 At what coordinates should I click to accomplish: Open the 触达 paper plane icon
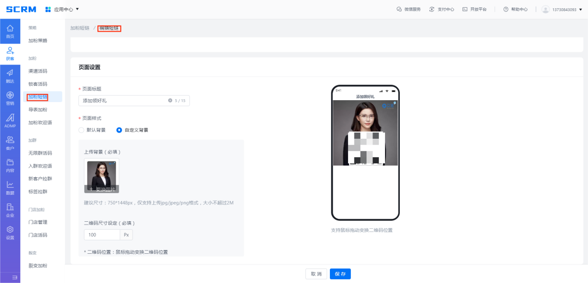click(x=10, y=76)
